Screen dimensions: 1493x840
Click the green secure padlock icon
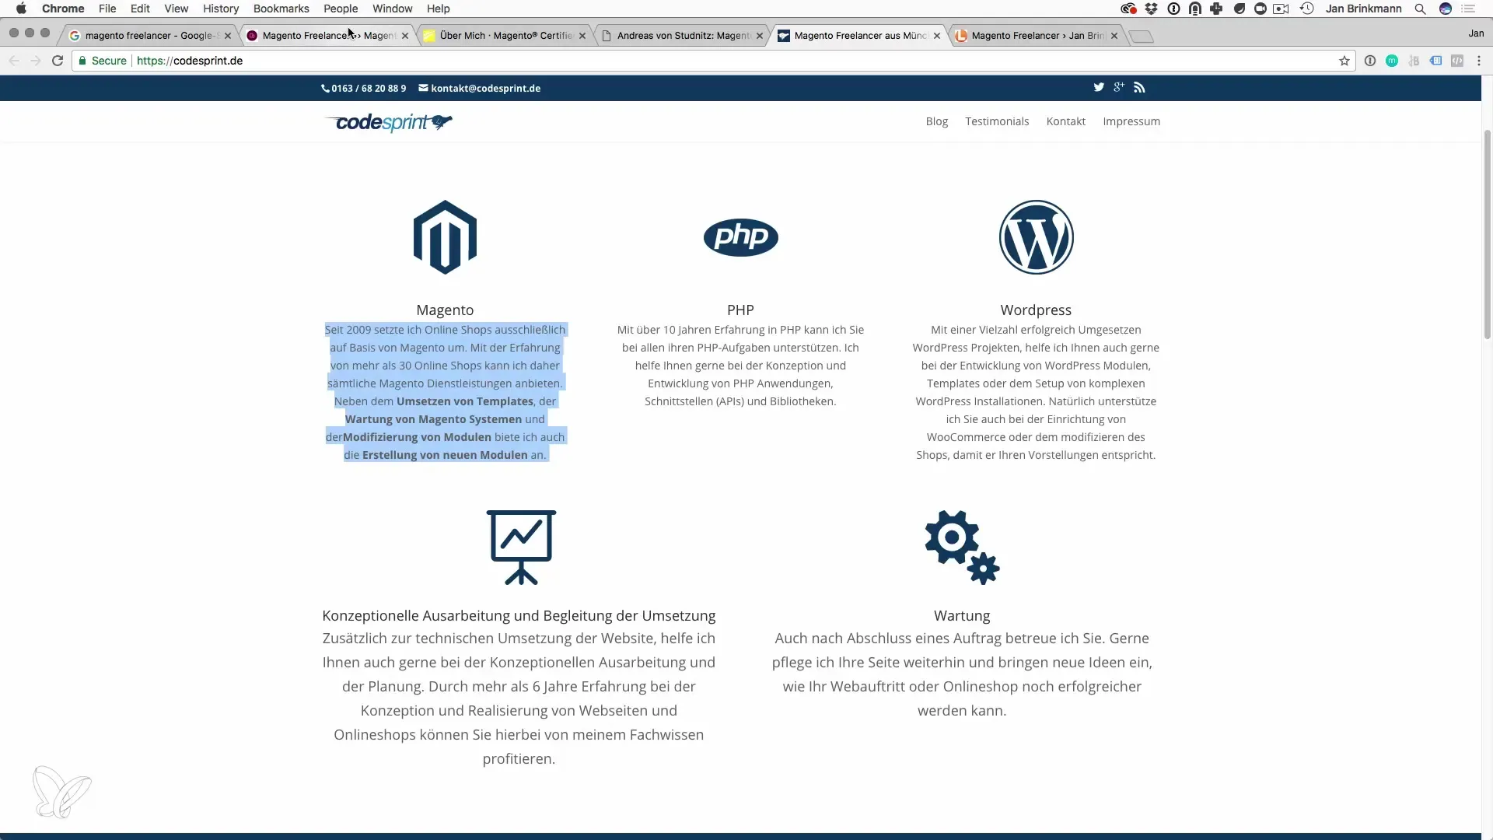82,61
